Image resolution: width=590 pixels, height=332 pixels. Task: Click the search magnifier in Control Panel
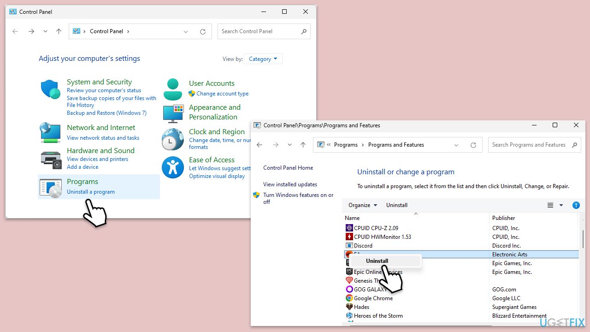[x=304, y=31]
